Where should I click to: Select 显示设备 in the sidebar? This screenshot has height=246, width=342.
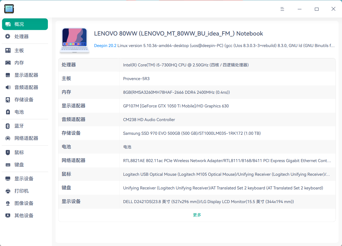click(25, 179)
